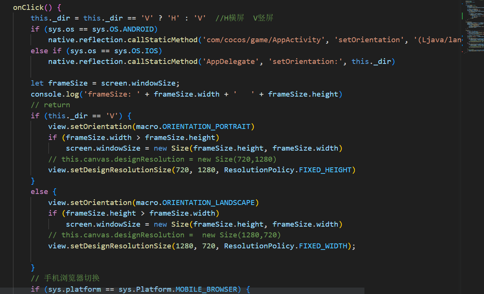Screen dimensions: 484x294
Task: Click sys.OS.IOS in the else-if condition
Action: tap(138, 51)
